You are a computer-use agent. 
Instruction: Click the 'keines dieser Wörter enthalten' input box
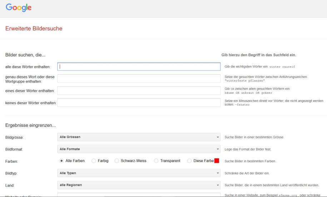click(x=139, y=103)
